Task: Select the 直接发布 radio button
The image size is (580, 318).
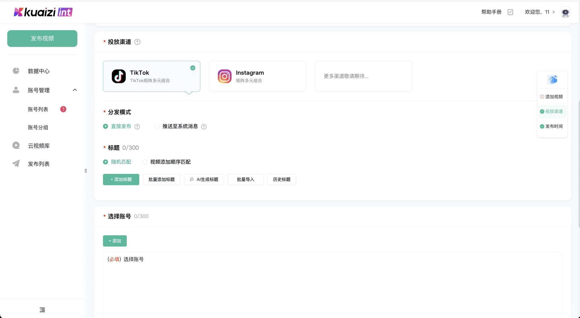Action: tap(105, 126)
